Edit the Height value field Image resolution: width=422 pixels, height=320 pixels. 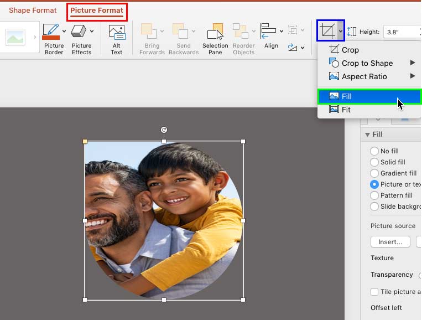click(x=402, y=32)
